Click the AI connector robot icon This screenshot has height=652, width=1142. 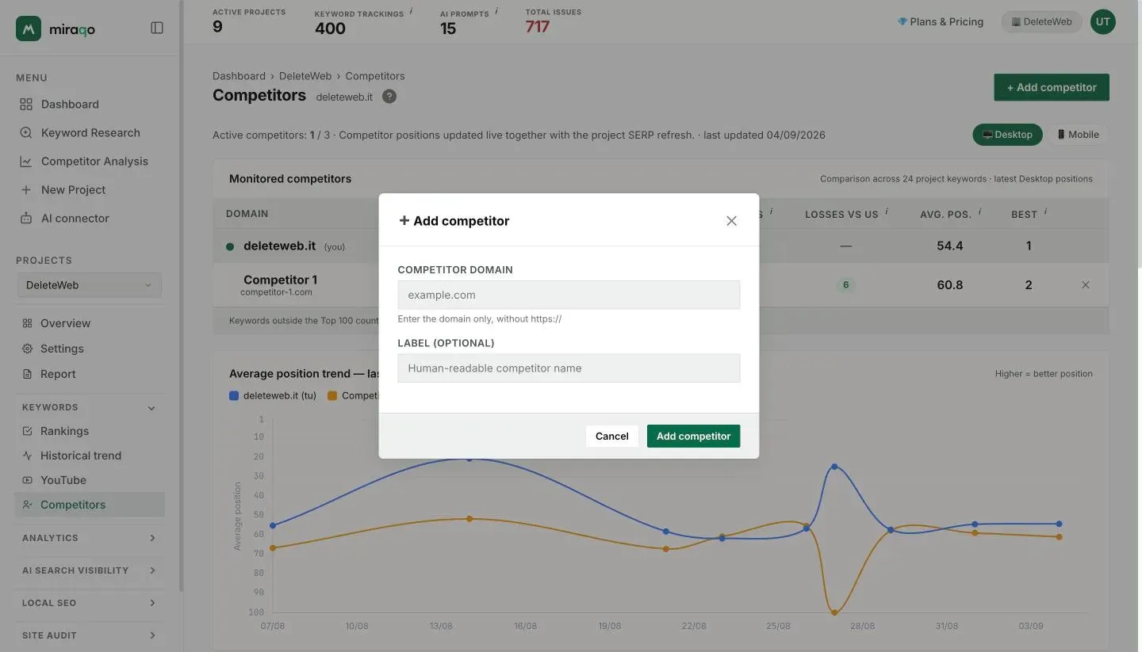point(26,219)
